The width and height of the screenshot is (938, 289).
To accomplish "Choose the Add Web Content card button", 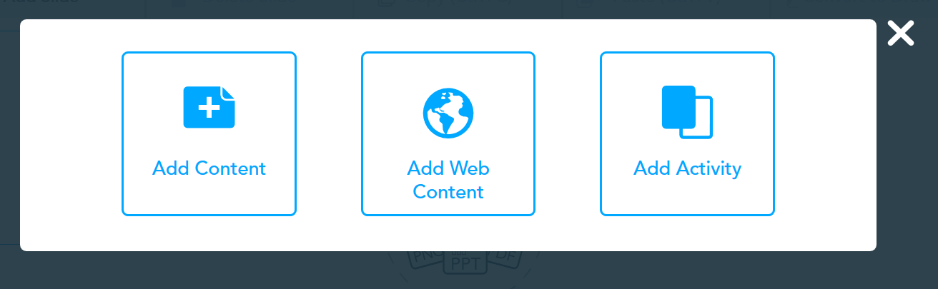I will [448, 133].
